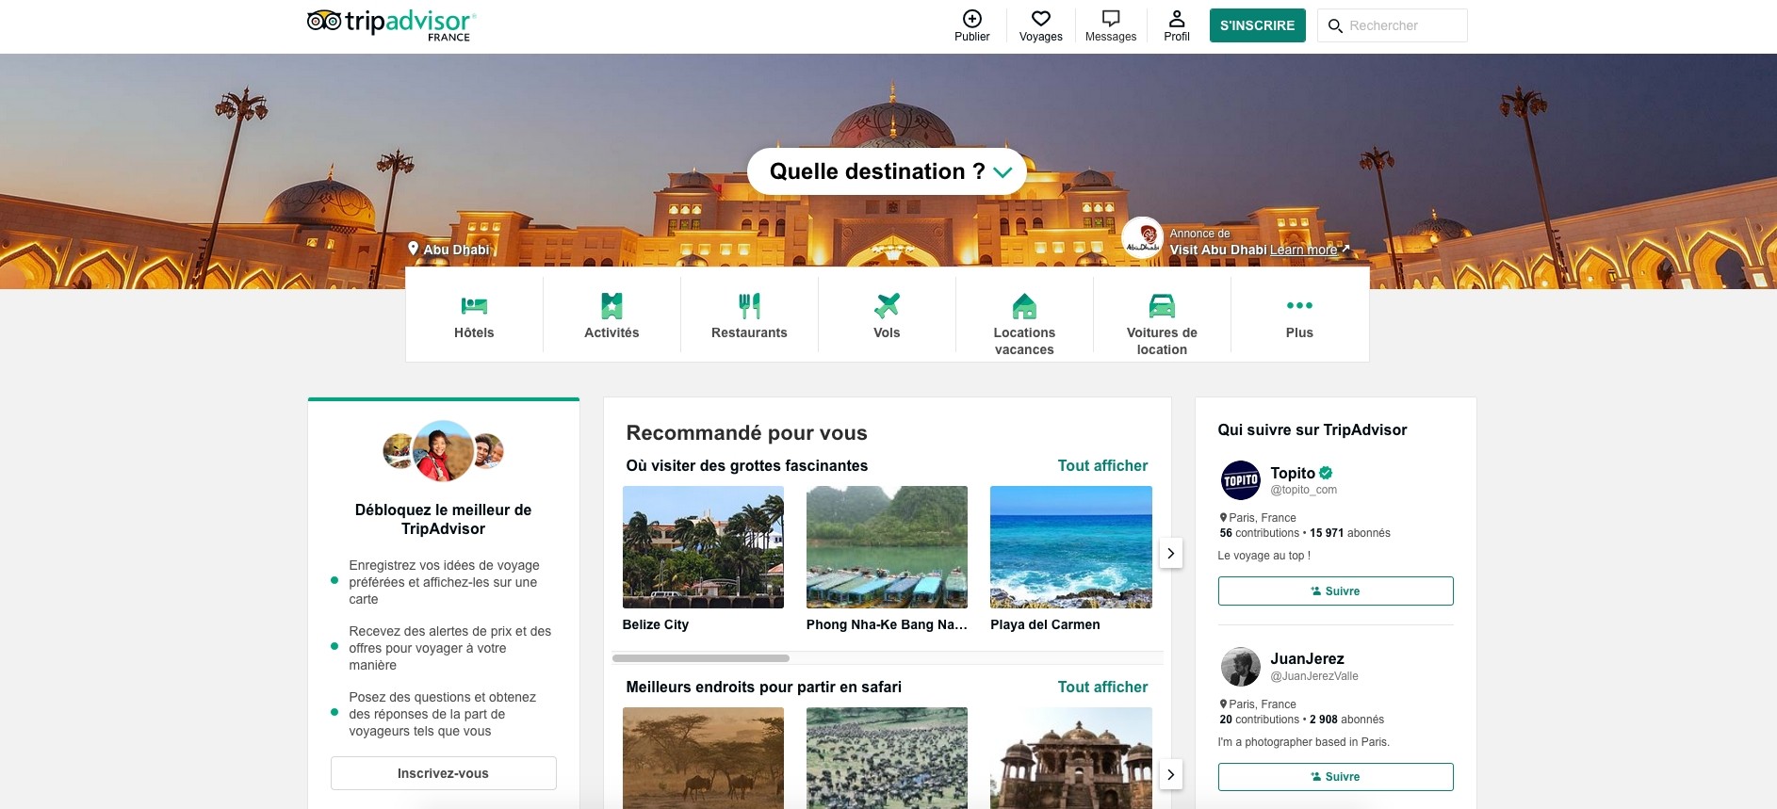Select the Restaurants fork and knife icon
This screenshot has height=809, width=1777.
749,305
